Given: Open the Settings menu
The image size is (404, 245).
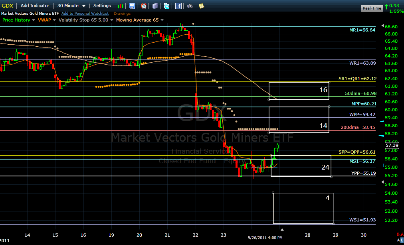Looking at the screenshot, I should click(102, 6).
